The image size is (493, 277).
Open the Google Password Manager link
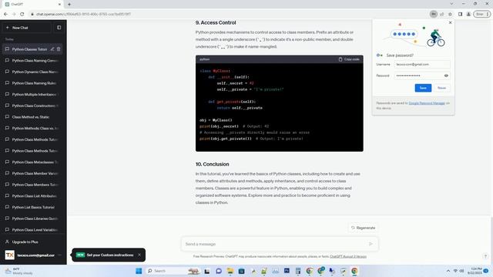pyautogui.click(x=427, y=103)
